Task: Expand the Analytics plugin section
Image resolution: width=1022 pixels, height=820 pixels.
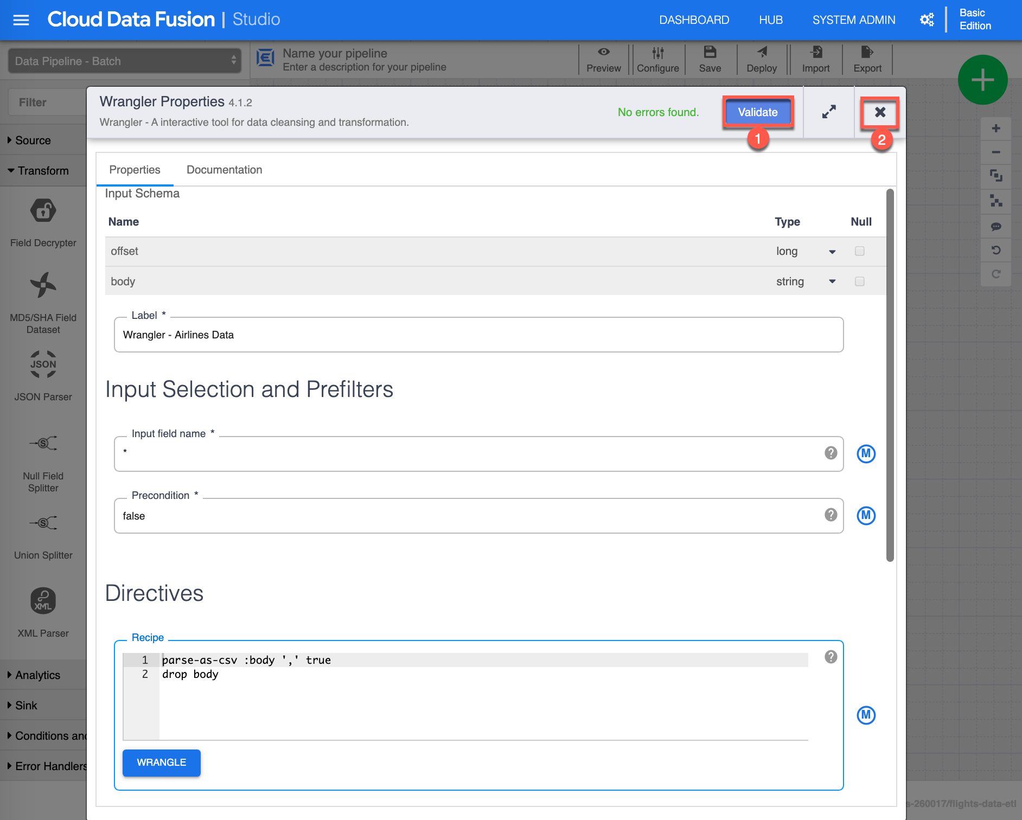Action: [37, 675]
